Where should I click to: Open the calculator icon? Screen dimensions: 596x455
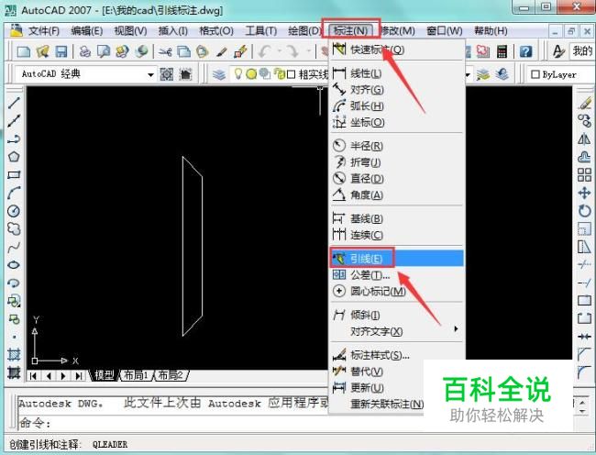tap(502, 51)
